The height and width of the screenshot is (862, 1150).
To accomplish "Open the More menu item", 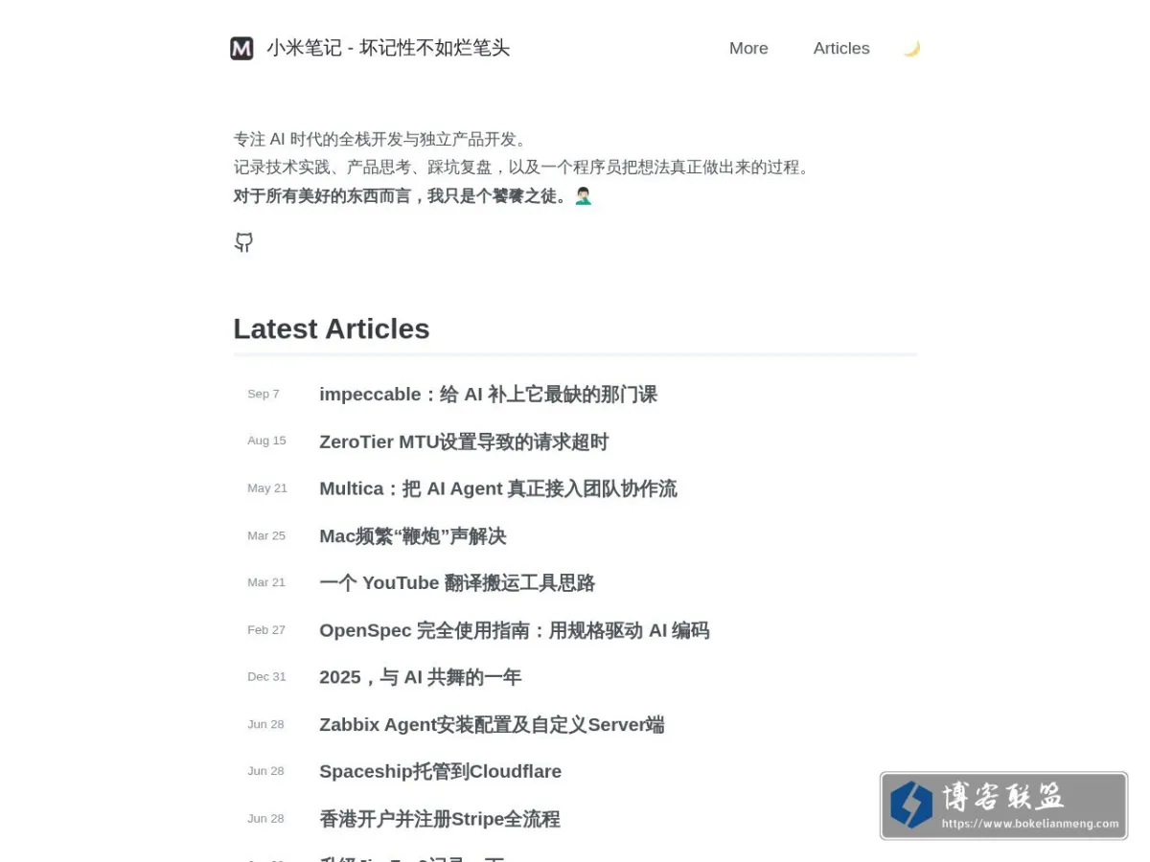I will (x=748, y=48).
